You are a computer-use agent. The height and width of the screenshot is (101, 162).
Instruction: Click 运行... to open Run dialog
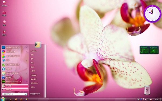(x=33, y=87)
